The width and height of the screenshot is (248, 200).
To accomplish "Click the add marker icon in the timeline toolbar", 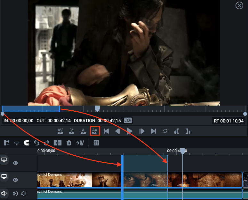I will [x=17, y=143].
